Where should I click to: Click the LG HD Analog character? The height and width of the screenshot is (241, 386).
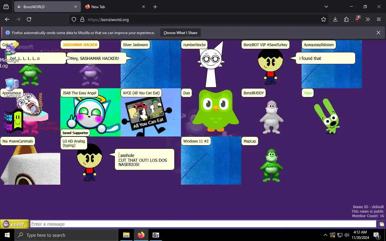(x=90, y=163)
